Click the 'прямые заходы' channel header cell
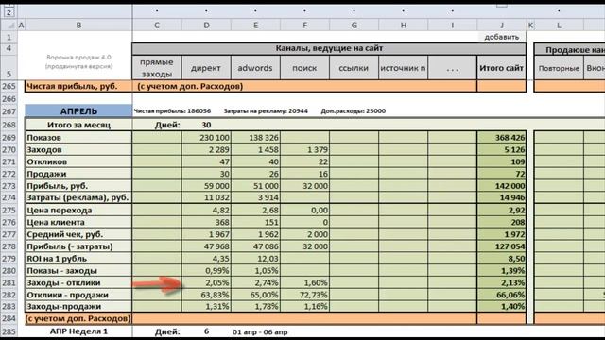605x340 pixels. (157, 68)
